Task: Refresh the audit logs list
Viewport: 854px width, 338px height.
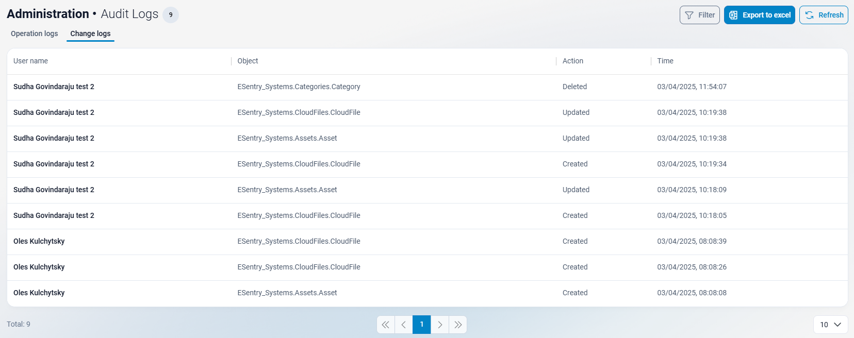Action: tap(824, 15)
